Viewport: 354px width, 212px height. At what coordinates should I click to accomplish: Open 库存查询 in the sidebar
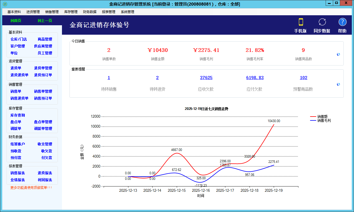[x=18, y=115]
